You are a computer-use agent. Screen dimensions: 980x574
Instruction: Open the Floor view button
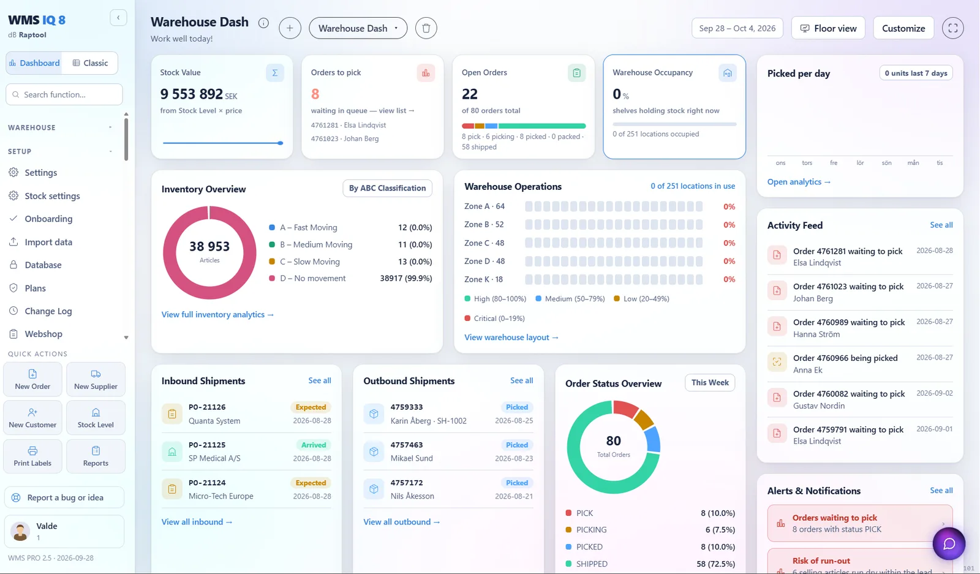point(828,28)
